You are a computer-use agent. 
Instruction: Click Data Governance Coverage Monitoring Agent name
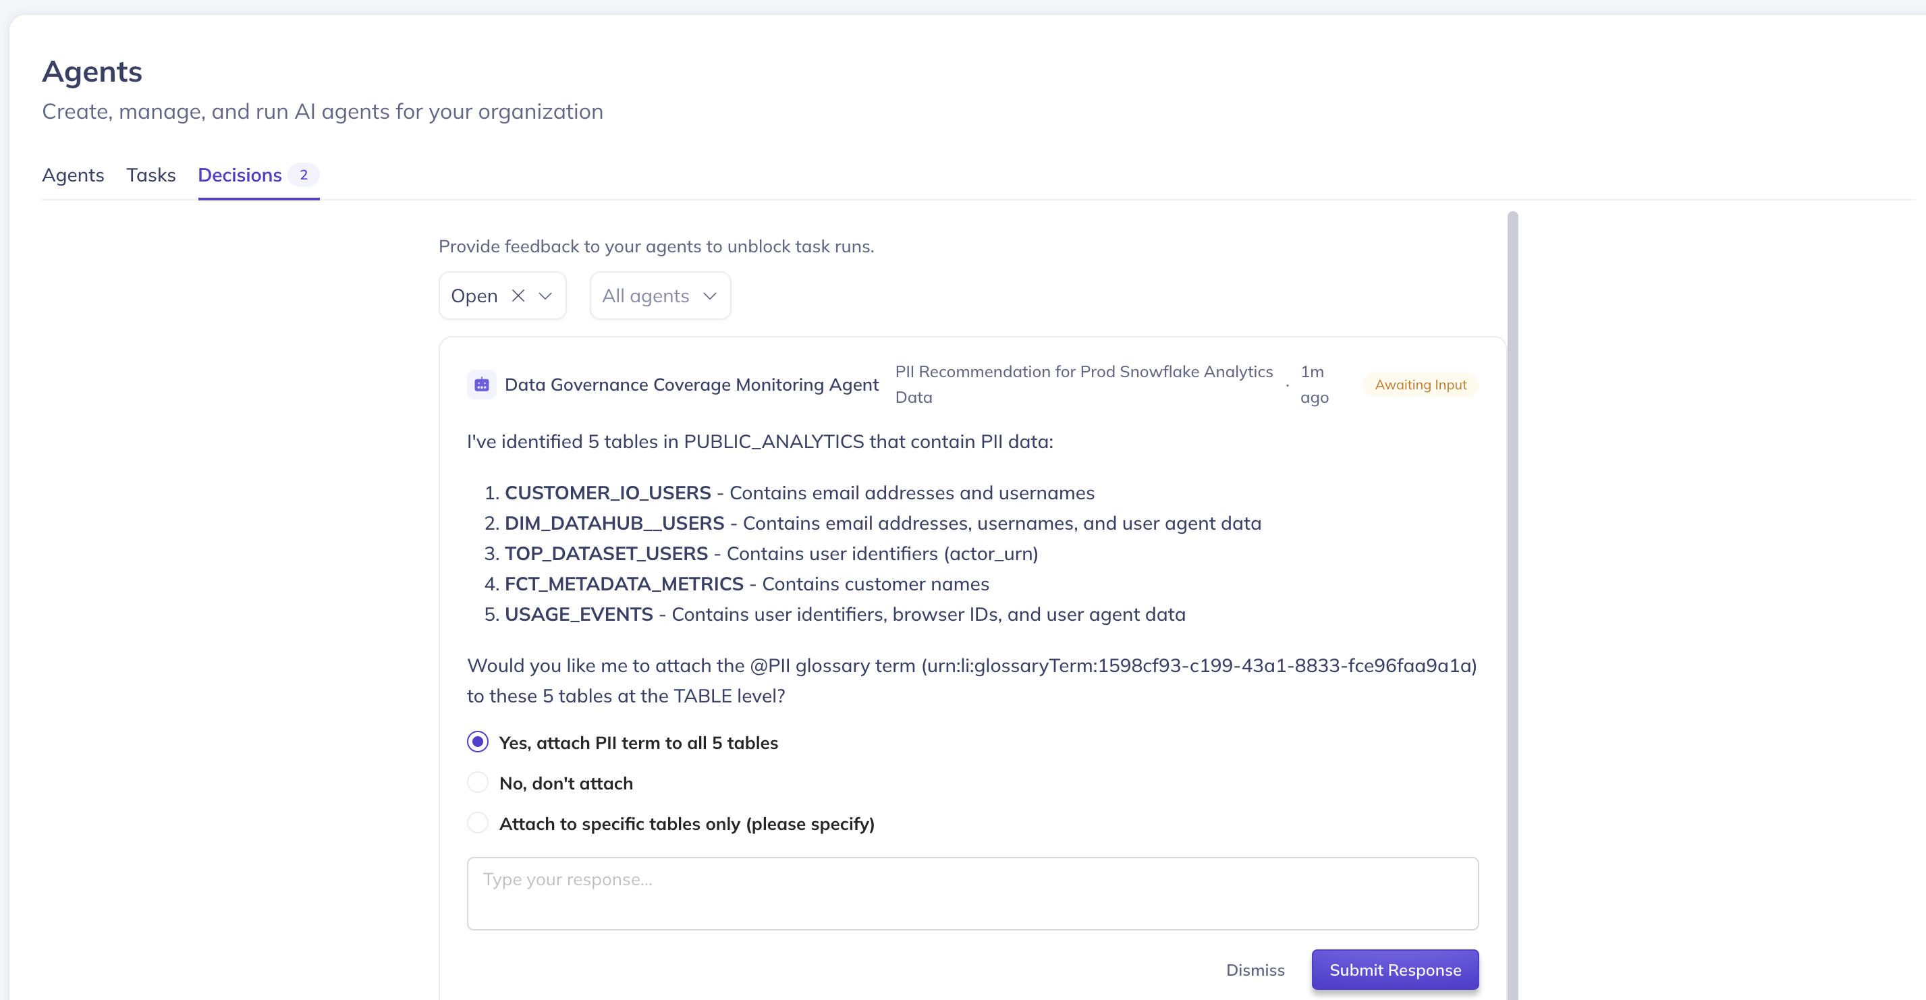(692, 385)
